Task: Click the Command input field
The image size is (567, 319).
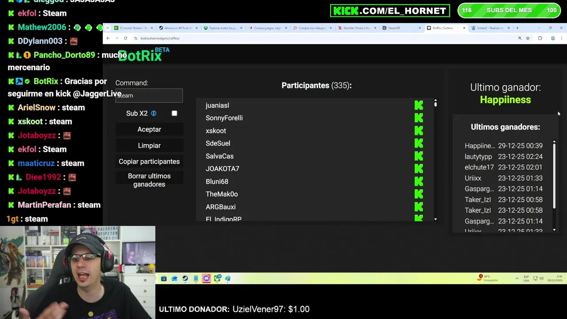Action: (149, 95)
